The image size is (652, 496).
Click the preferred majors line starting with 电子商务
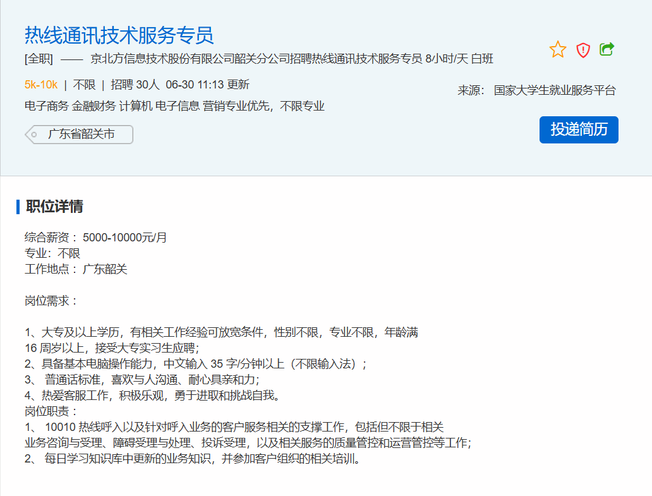174,106
